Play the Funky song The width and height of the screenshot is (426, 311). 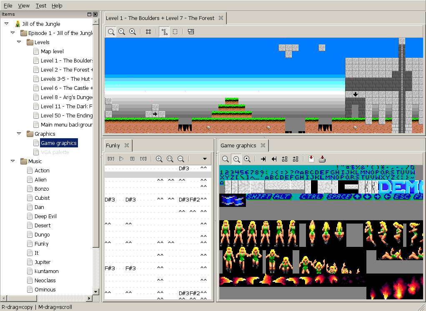coord(121,159)
